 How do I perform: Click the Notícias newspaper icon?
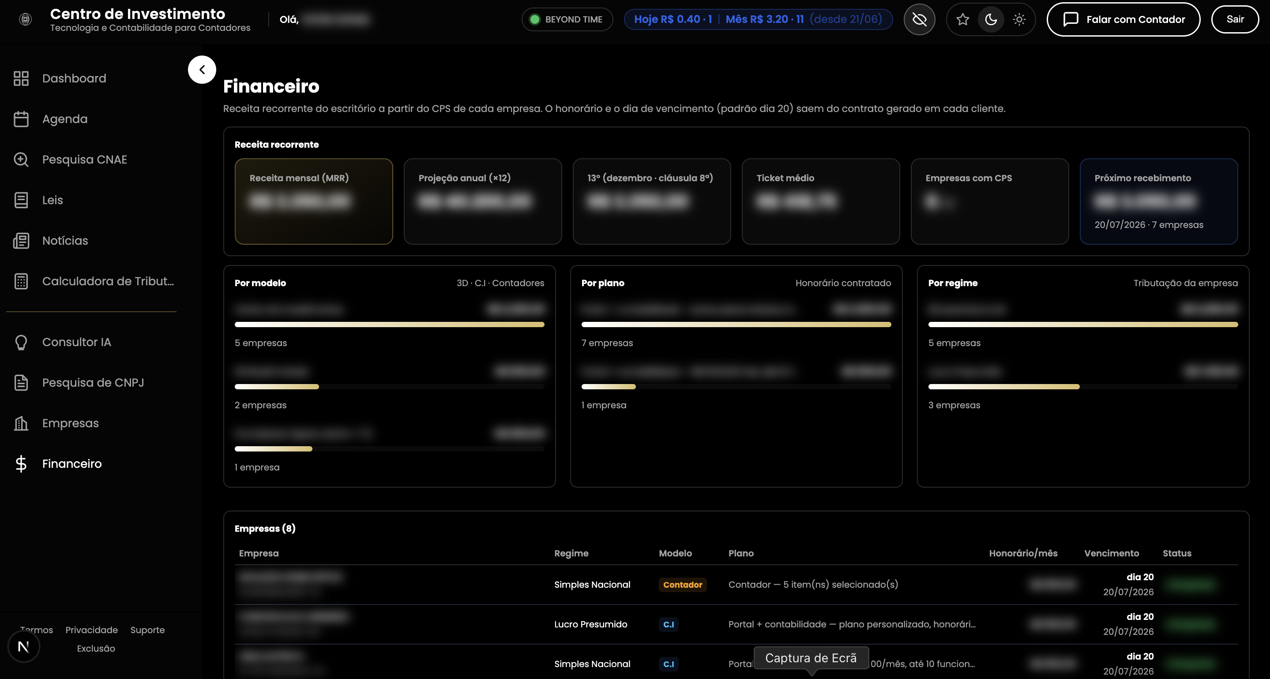[x=21, y=240]
